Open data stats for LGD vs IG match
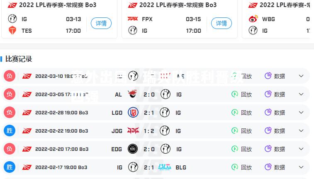Viewport: 314px width, 179px height. click(x=275, y=113)
